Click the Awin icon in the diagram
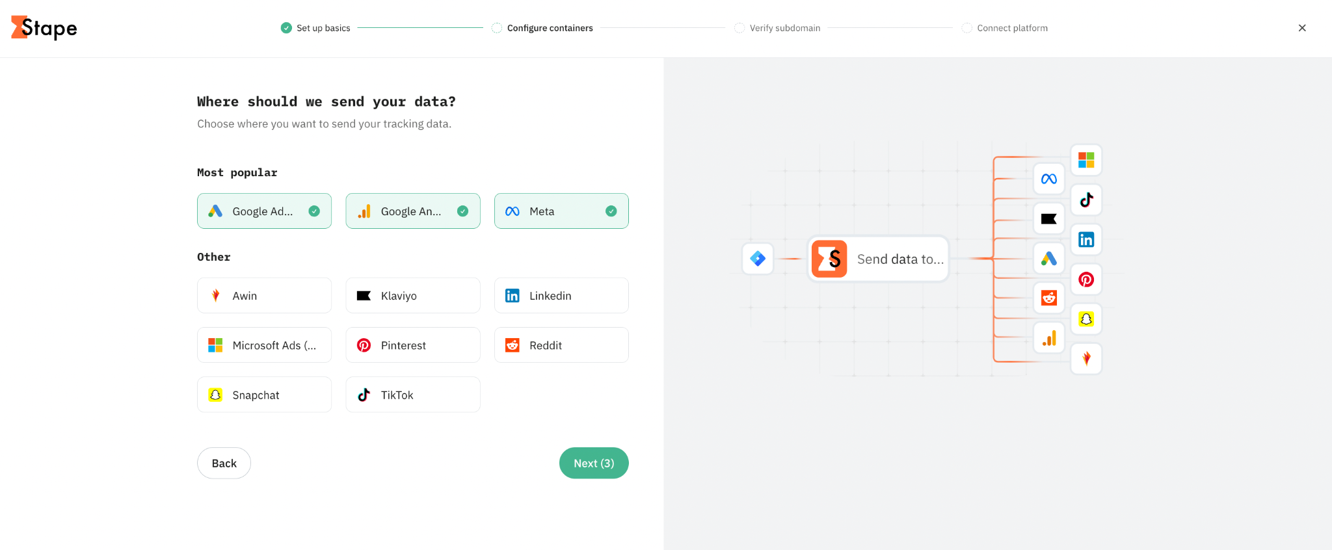 pos(1086,358)
